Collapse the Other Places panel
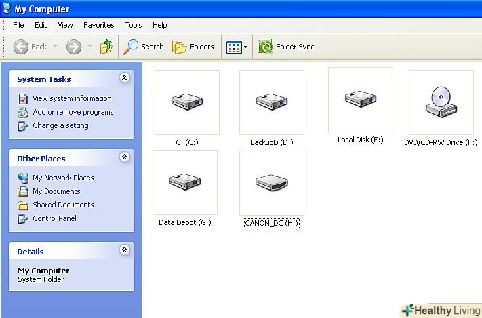482x318 pixels. pos(124,157)
